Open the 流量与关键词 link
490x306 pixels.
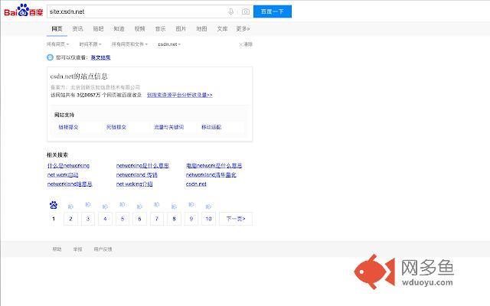tap(168, 127)
